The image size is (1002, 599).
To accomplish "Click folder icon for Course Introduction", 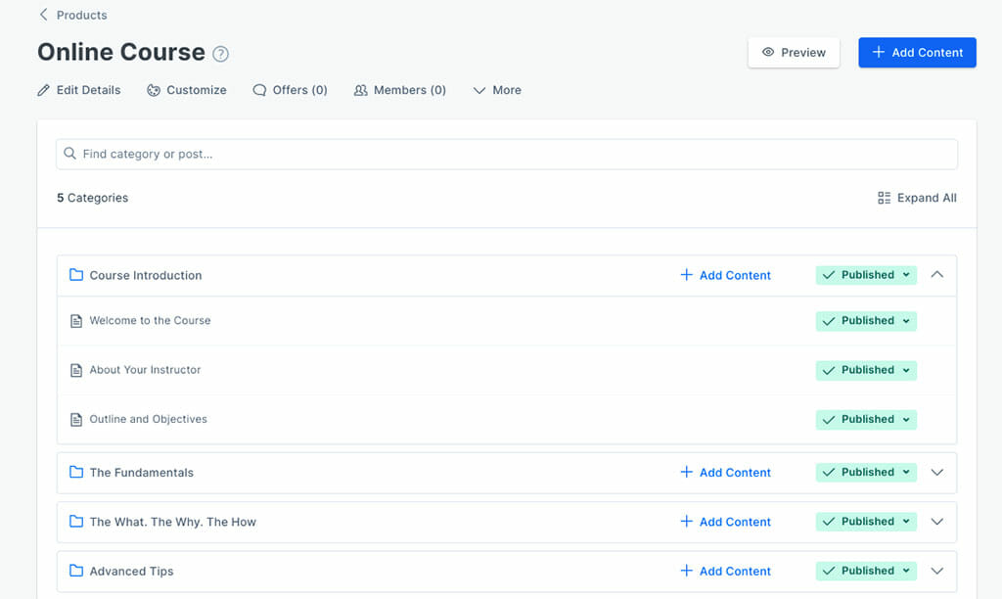I will [x=76, y=275].
